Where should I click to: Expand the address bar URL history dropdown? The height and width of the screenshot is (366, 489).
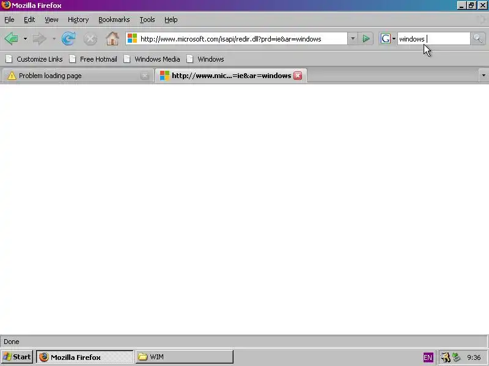pos(353,39)
